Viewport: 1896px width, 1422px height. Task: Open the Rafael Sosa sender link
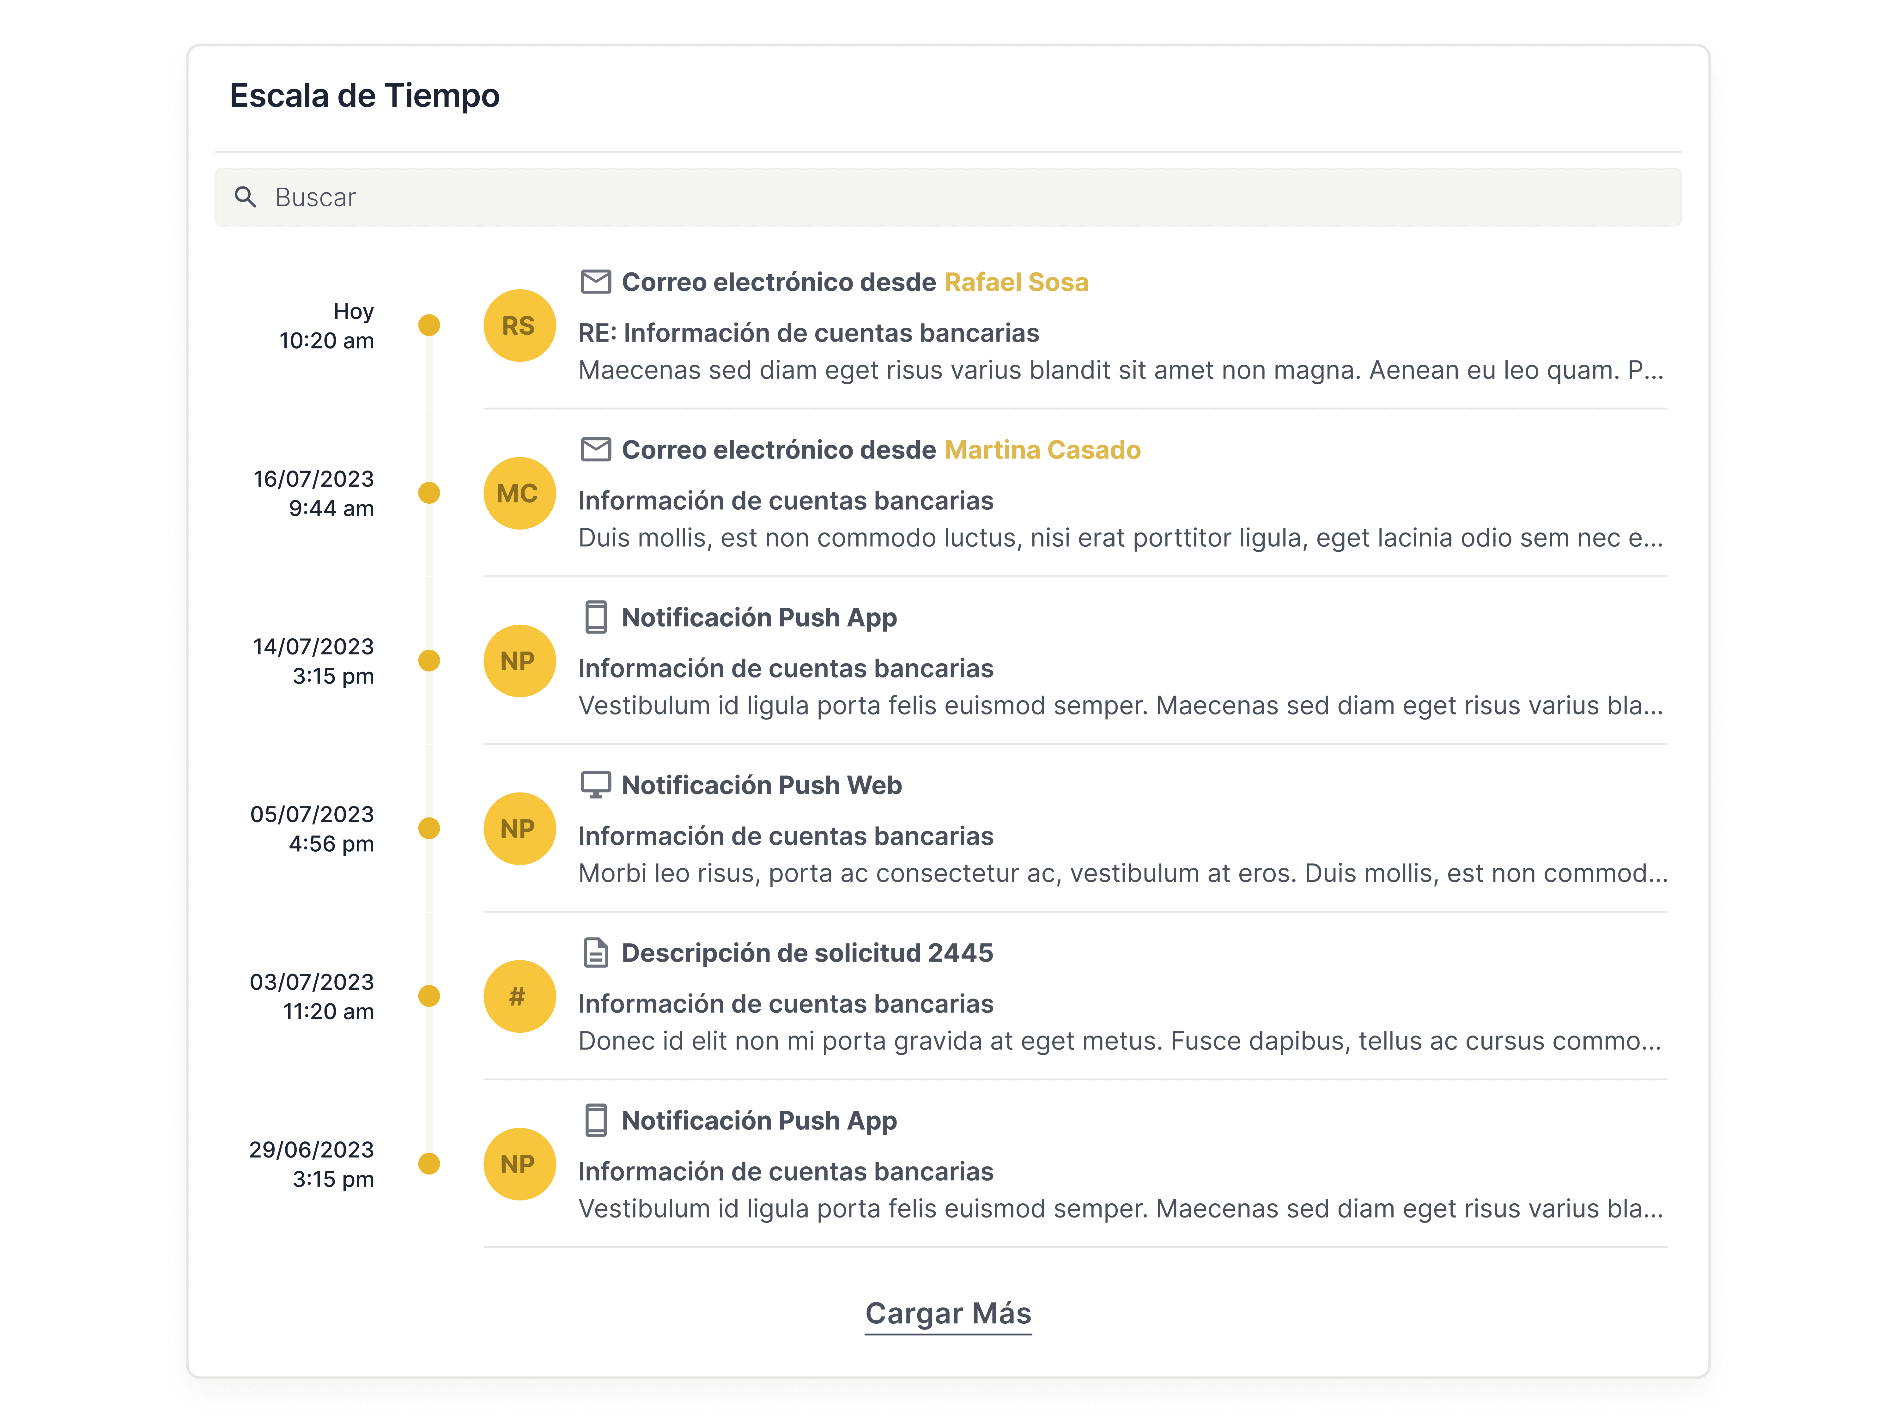click(1017, 282)
